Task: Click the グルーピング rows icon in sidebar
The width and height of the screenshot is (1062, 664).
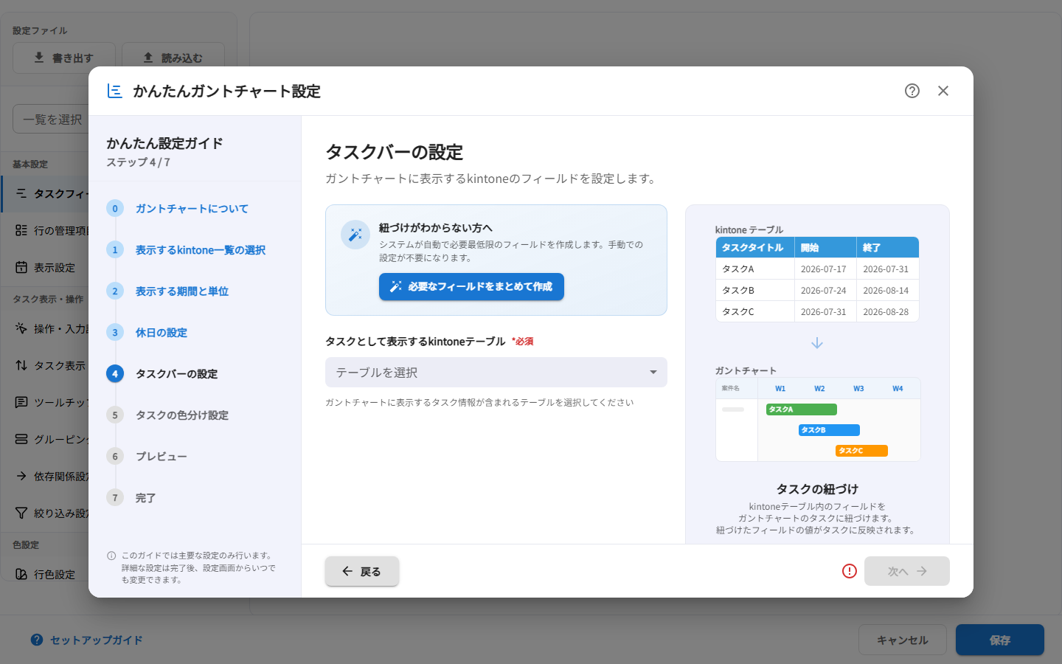Action: [21, 439]
